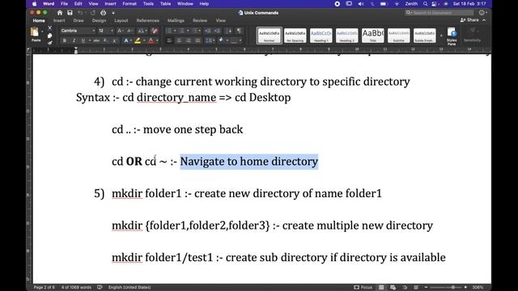Click the Print icon in the quick access toolbar
Viewport: 518px width, 291px height.
[x=103, y=13]
